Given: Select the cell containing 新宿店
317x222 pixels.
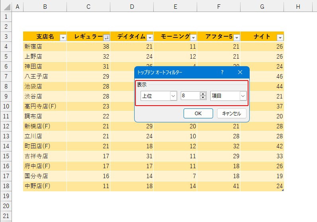Looking at the screenshot, I should point(45,47).
